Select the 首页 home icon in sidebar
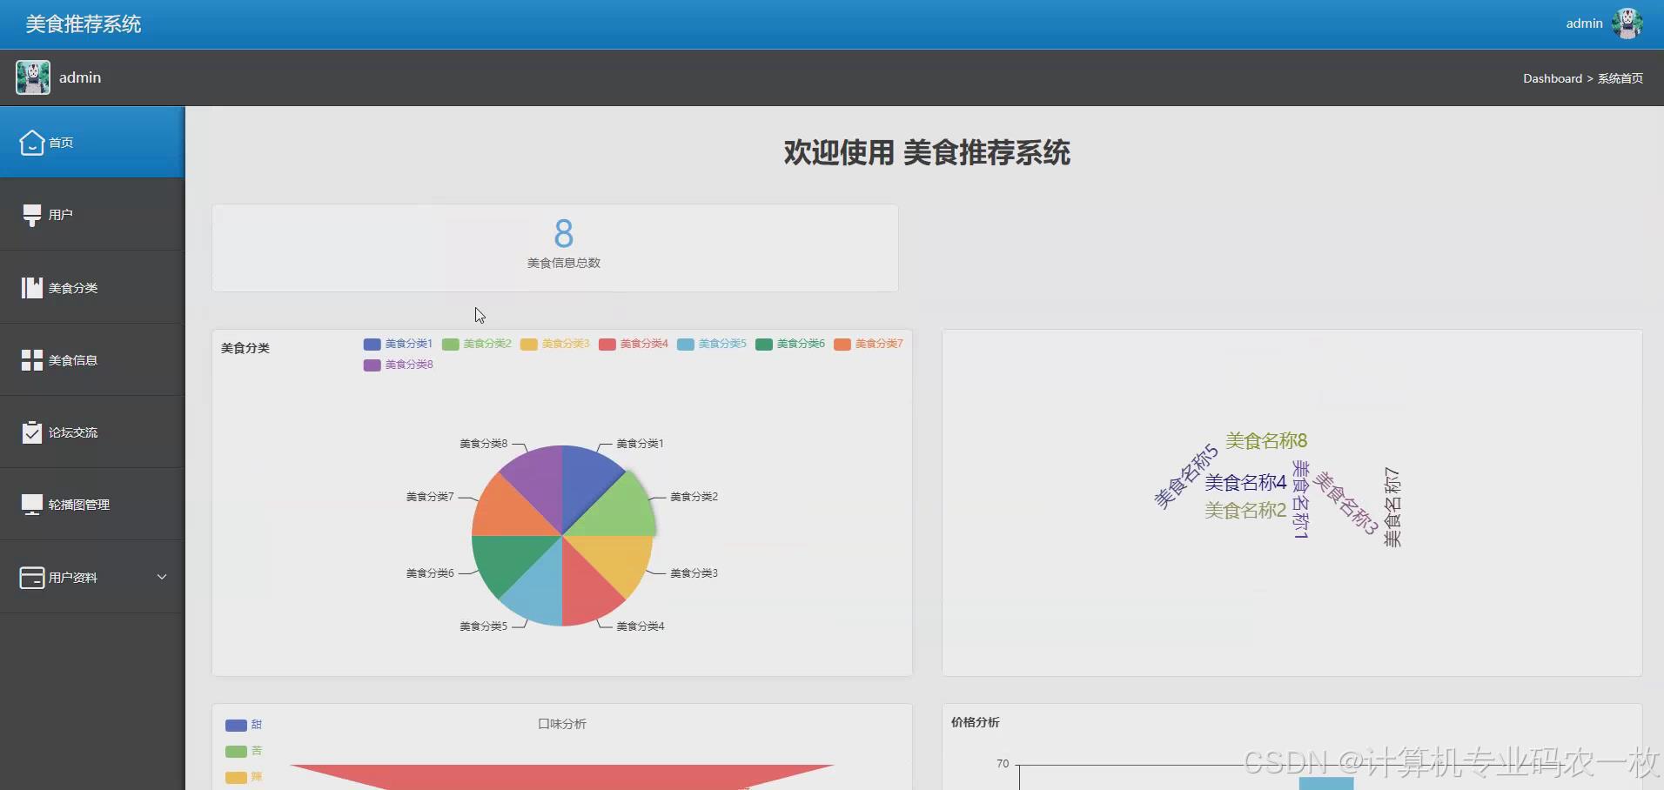 point(31,142)
